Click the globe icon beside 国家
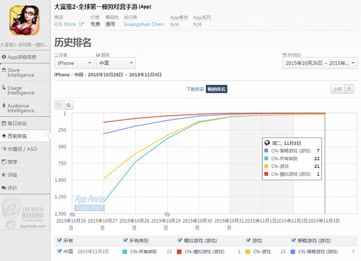This screenshot has width=361, height=261. [x=98, y=55]
